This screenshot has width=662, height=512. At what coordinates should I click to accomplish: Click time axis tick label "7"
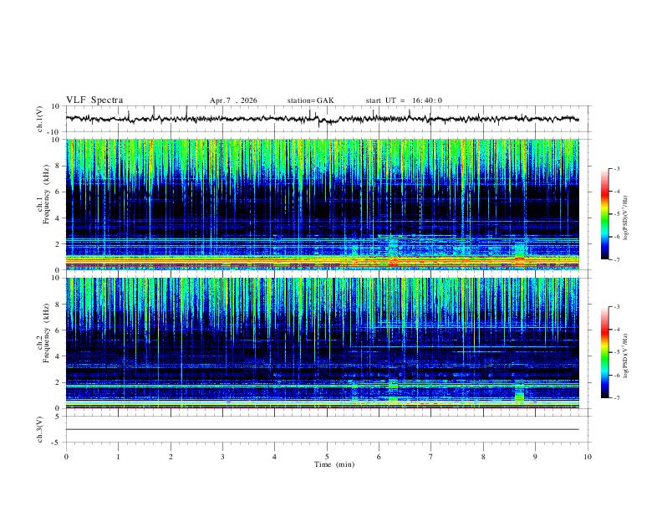tap(431, 457)
